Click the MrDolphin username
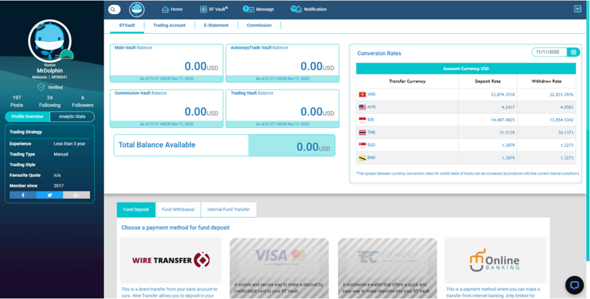 coord(50,70)
